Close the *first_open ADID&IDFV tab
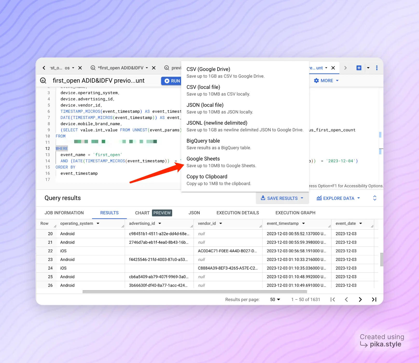This screenshot has height=363, width=419. pyautogui.click(x=154, y=68)
